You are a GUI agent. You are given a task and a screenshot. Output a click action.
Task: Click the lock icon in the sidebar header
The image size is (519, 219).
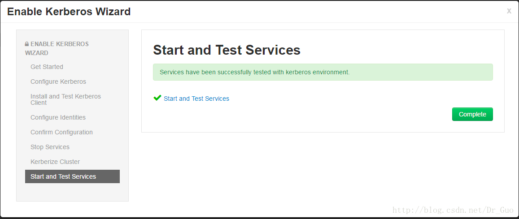27,44
